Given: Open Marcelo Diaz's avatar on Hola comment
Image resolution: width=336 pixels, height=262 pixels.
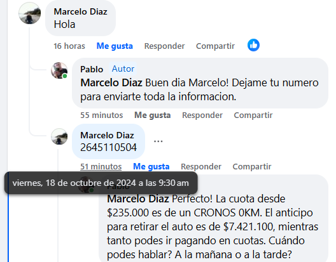Looking at the screenshot, I should (x=29, y=13).
